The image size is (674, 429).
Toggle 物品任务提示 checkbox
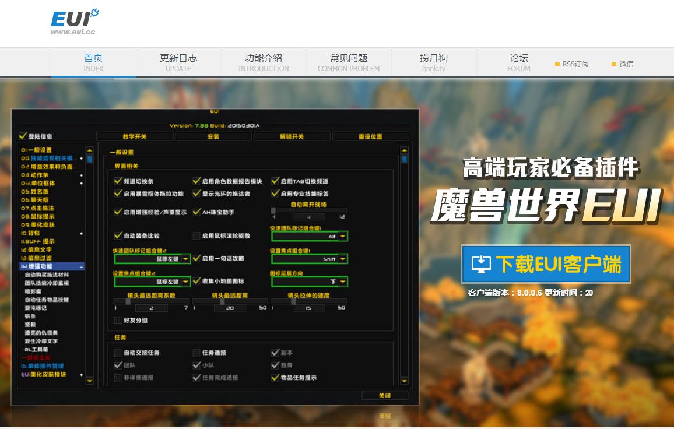275,378
